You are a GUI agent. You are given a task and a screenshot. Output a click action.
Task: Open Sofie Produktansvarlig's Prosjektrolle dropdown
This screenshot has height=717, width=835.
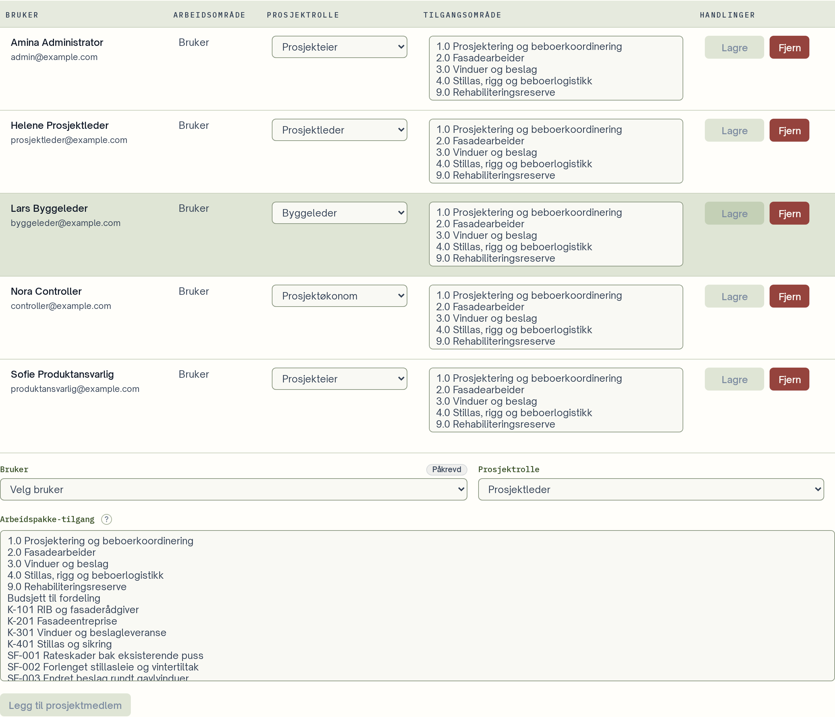339,379
